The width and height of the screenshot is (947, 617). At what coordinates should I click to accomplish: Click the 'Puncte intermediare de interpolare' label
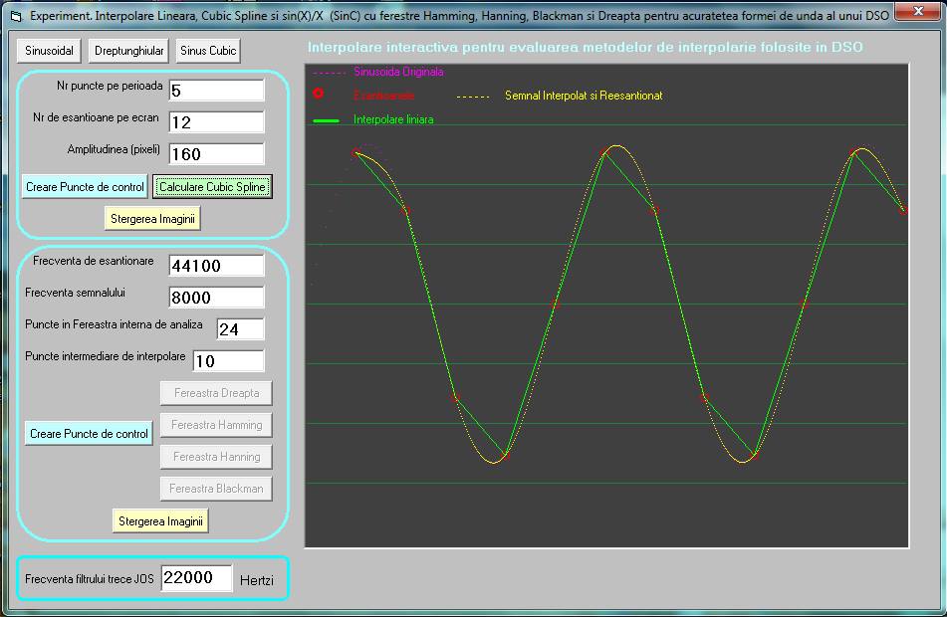(106, 356)
